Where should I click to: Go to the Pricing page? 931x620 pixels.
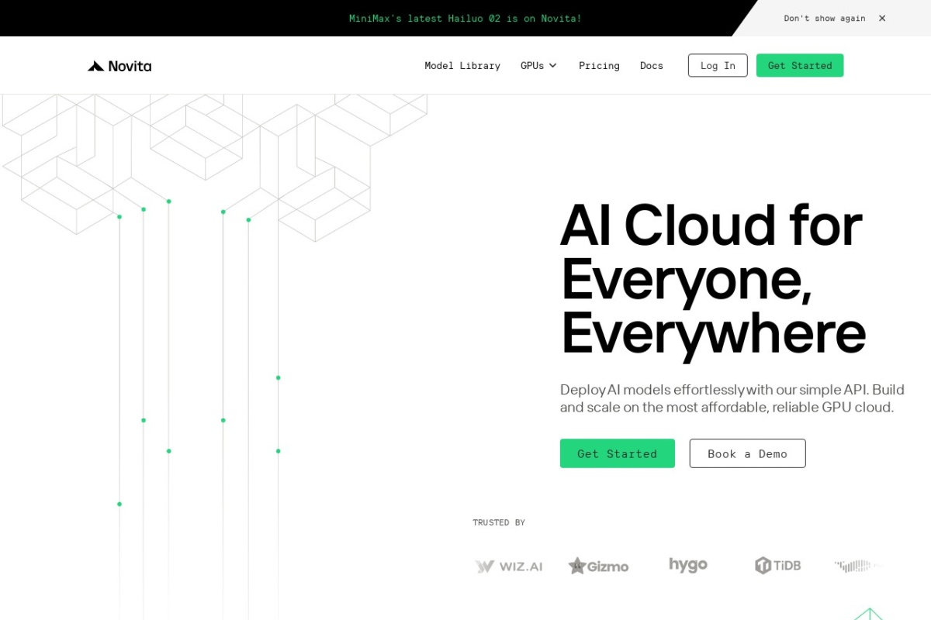(x=599, y=66)
